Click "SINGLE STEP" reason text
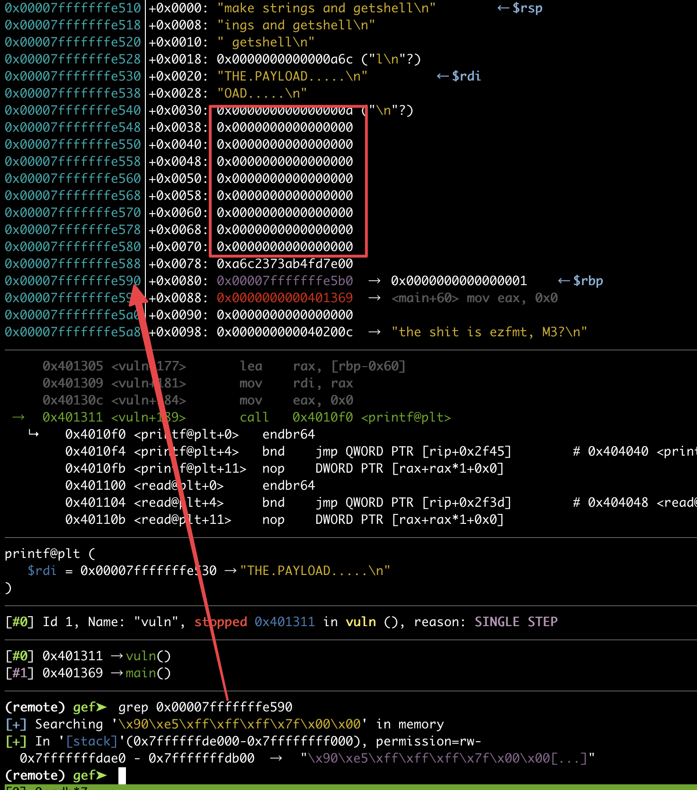Viewport: 697px width, 790px height. pos(516,622)
